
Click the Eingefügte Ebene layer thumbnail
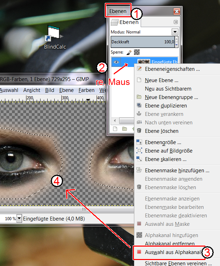tap(143, 61)
